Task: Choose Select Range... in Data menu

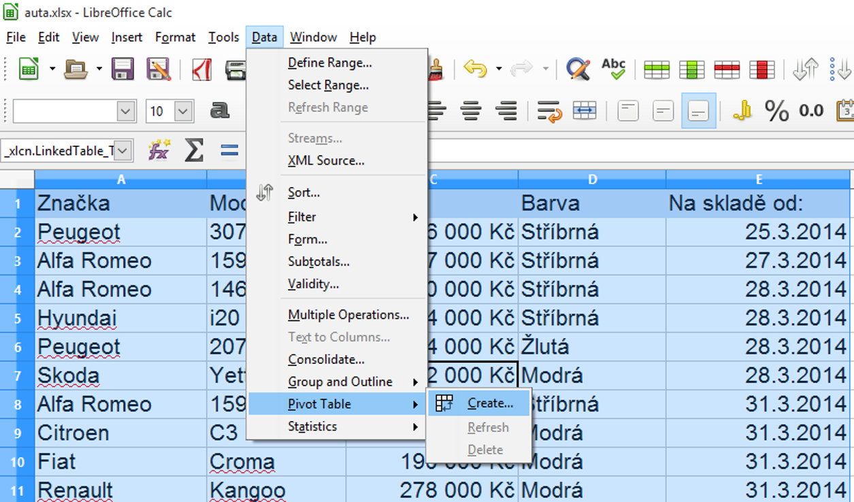Action: tap(337, 85)
